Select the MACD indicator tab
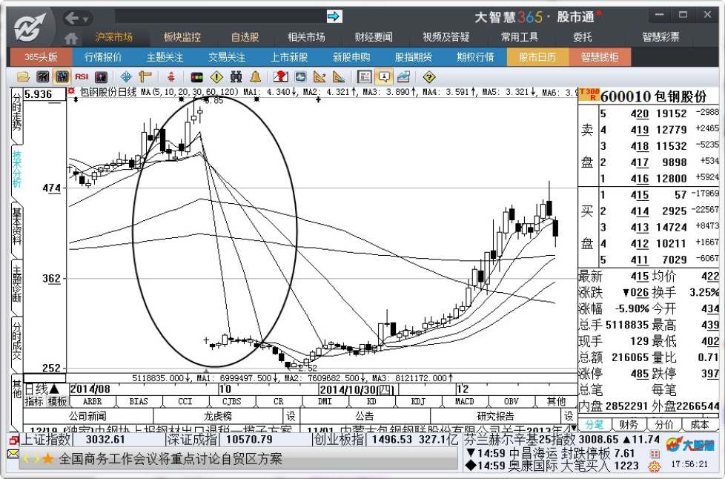Viewport: 725px width, 479px height. [x=465, y=401]
